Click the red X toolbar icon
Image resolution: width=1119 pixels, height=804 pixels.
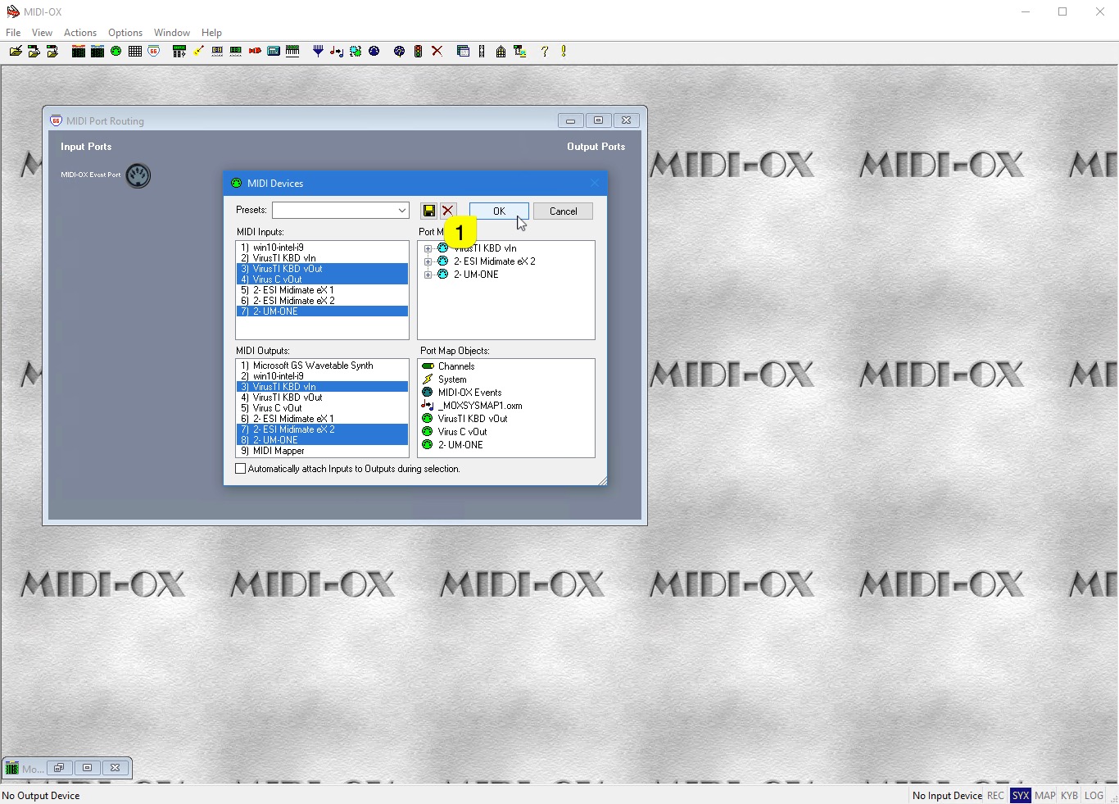pos(437,51)
